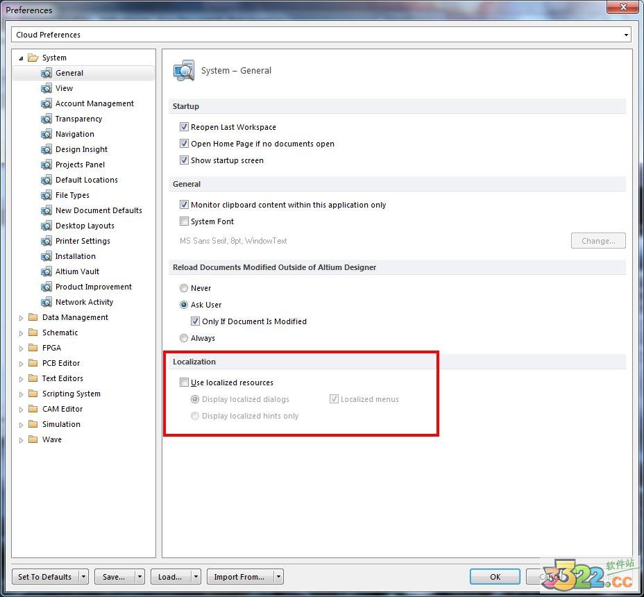The image size is (644, 597).
Task: Click the System open folder icon
Action: pyautogui.click(x=33, y=58)
